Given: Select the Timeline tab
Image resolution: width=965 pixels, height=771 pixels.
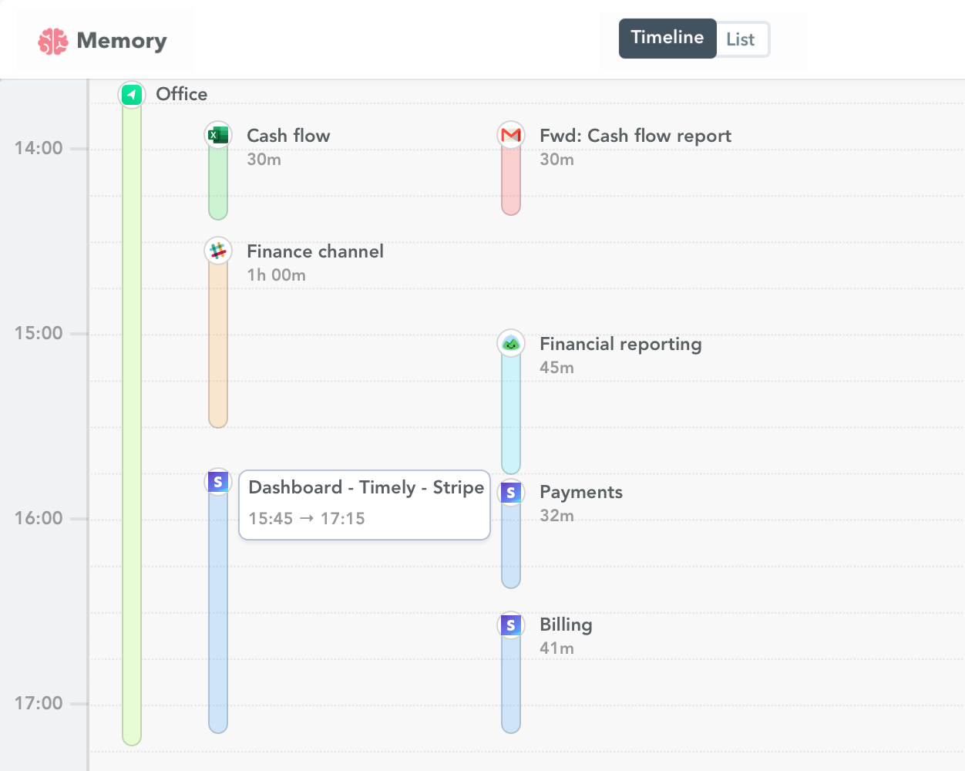Looking at the screenshot, I should (x=667, y=39).
